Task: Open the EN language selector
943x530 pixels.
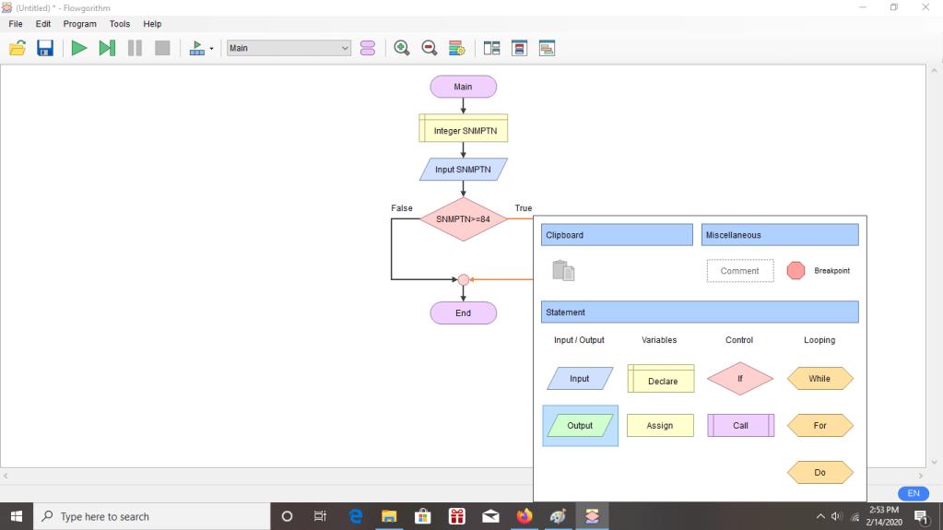Action: [x=913, y=493]
